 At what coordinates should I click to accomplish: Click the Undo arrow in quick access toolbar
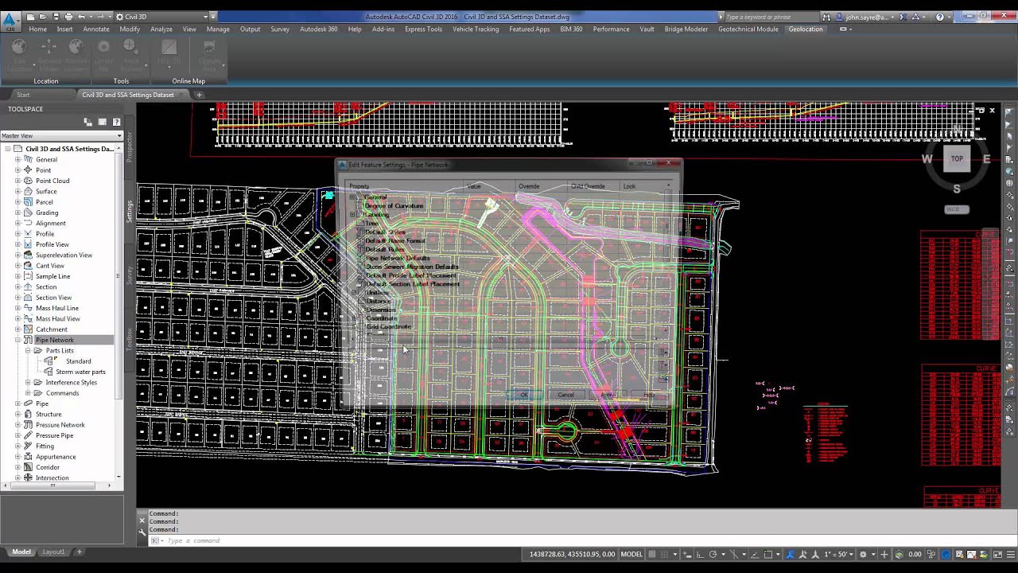80,16
